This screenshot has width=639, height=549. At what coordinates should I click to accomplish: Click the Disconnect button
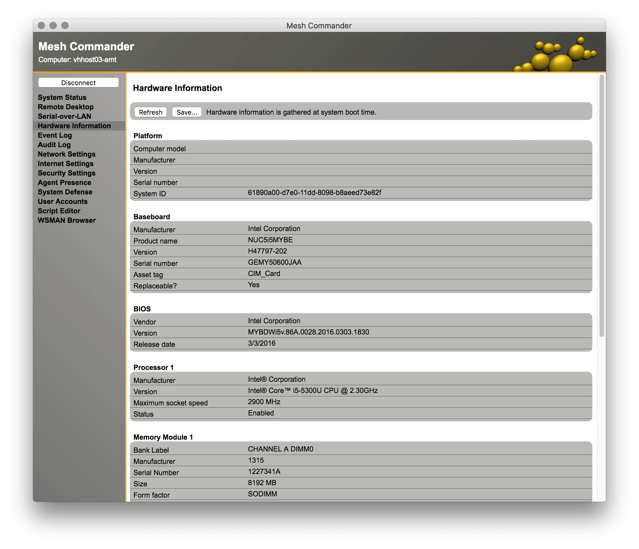point(78,82)
